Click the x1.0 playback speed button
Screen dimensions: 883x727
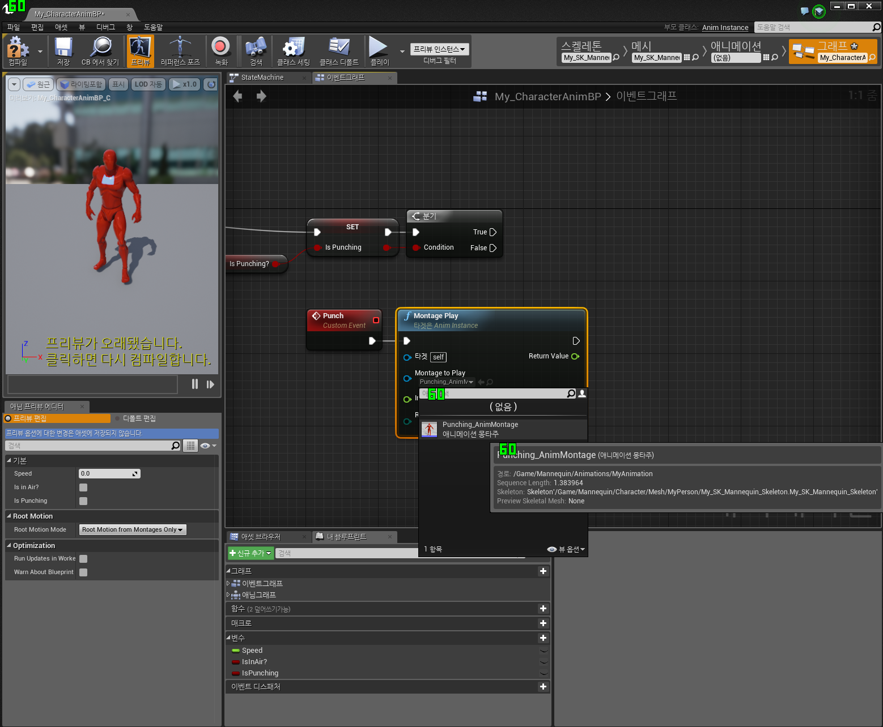coord(184,84)
